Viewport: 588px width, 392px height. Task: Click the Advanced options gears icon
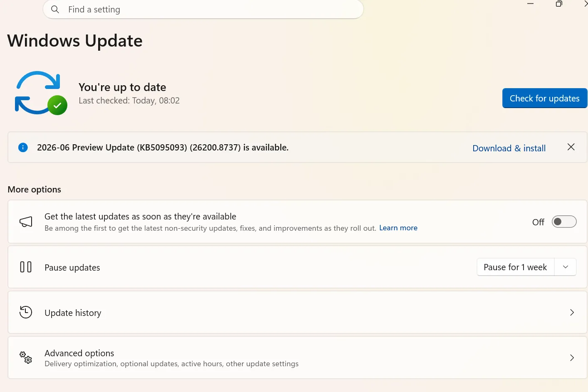(x=26, y=357)
